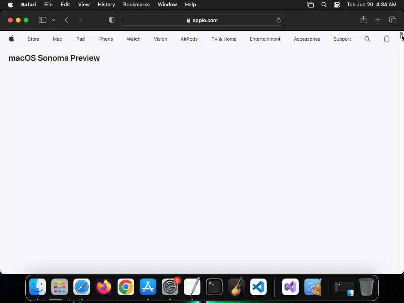Launch Visual Studio Code from the Dock

258,287
